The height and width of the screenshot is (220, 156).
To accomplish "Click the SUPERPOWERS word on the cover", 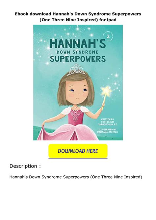I will [78, 59].
